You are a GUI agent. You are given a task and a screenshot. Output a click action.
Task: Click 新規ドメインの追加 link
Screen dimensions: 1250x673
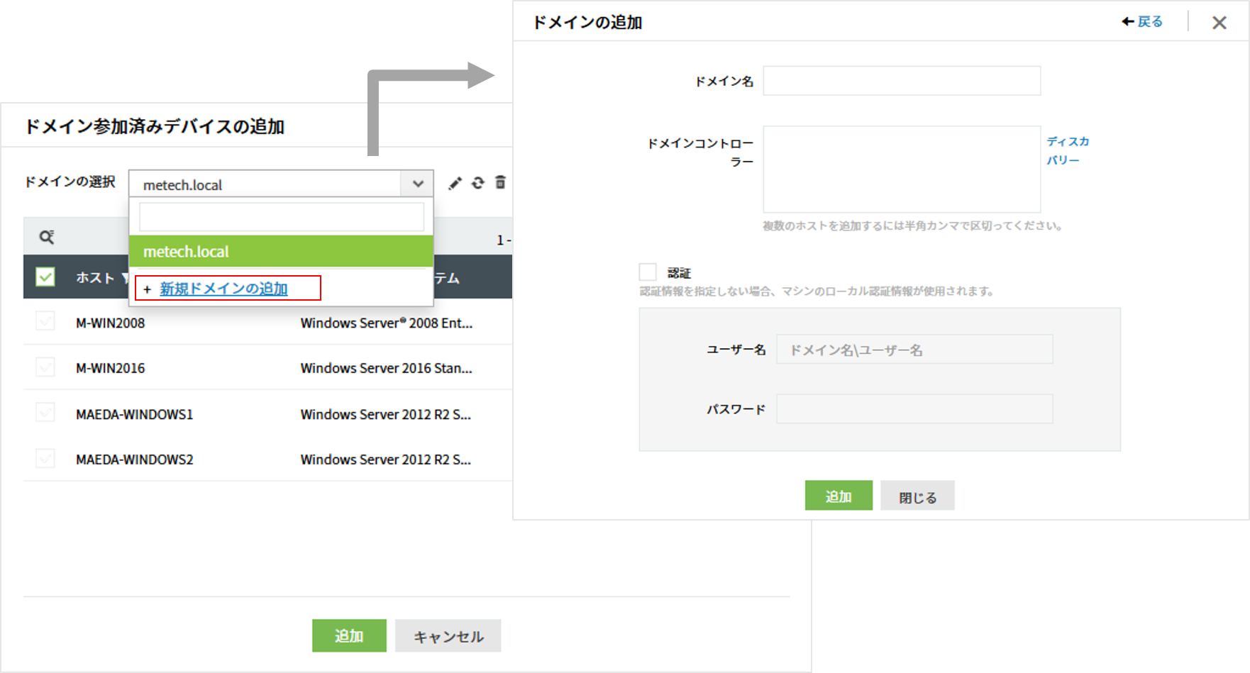223,289
